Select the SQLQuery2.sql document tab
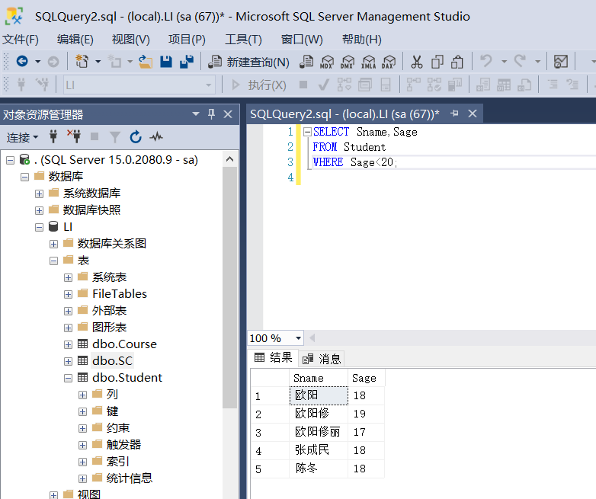The image size is (596, 499). tap(344, 114)
